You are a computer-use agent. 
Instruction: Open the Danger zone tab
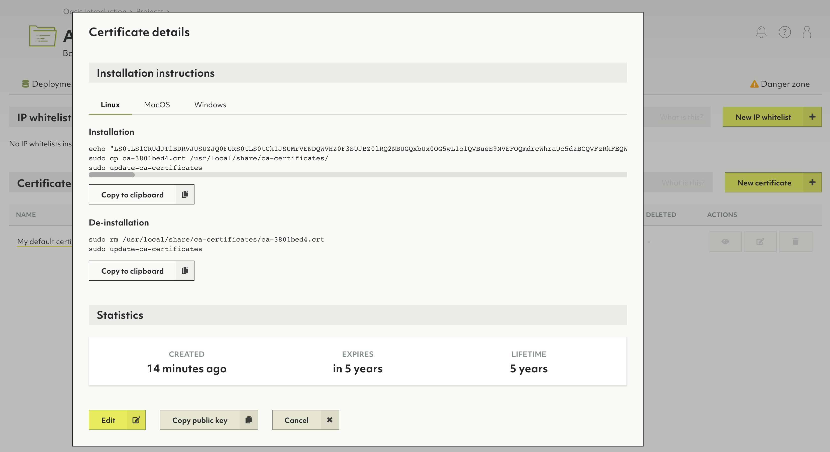pyautogui.click(x=780, y=84)
